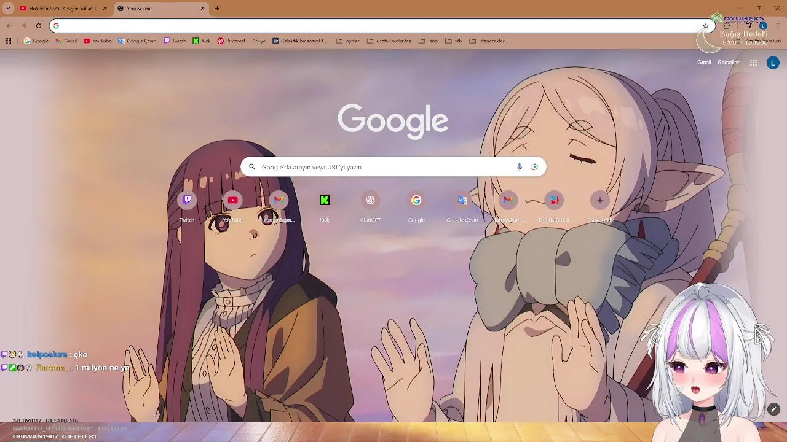Close the HoYoFair2025 YouTube tab
This screenshot has width=787, height=442.
(x=105, y=9)
